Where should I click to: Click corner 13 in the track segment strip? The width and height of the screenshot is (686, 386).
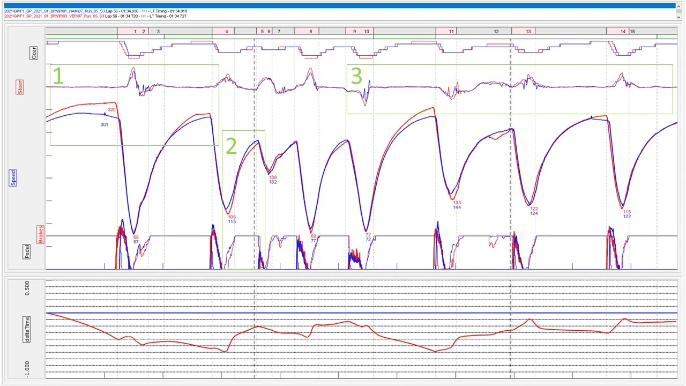528,32
